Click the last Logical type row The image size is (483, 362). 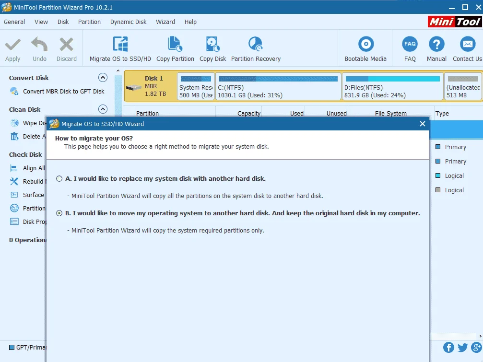click(x=456, y=190)
